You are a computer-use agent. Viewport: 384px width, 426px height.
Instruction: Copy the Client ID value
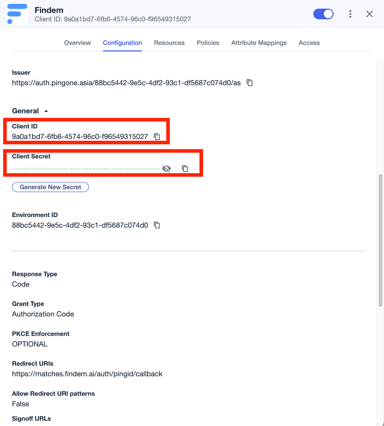(157, 137)
